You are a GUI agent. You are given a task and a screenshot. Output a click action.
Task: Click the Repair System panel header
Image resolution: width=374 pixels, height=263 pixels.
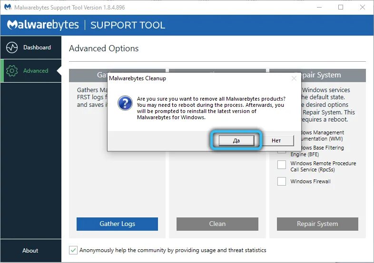point(334,75)
